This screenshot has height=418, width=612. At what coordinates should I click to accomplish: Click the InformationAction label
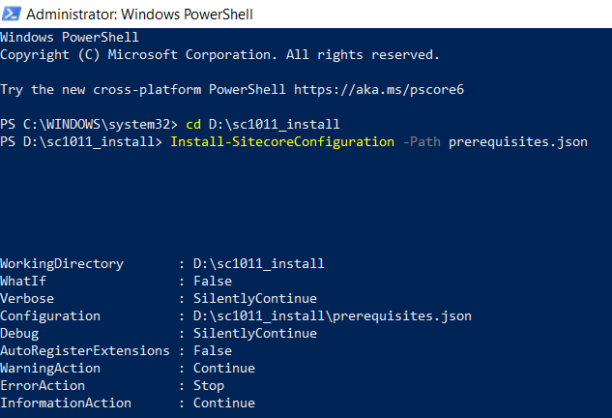[x=66, y=403]
